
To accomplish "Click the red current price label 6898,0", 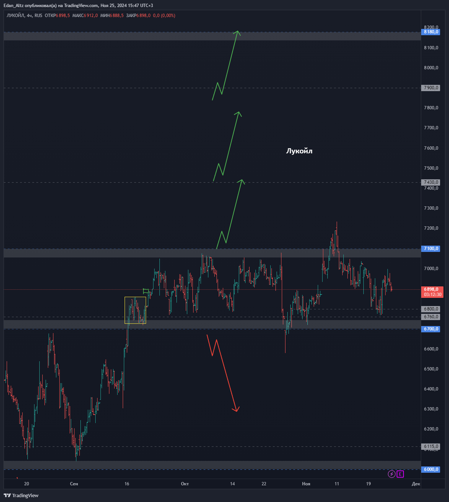I will [431, 289].
